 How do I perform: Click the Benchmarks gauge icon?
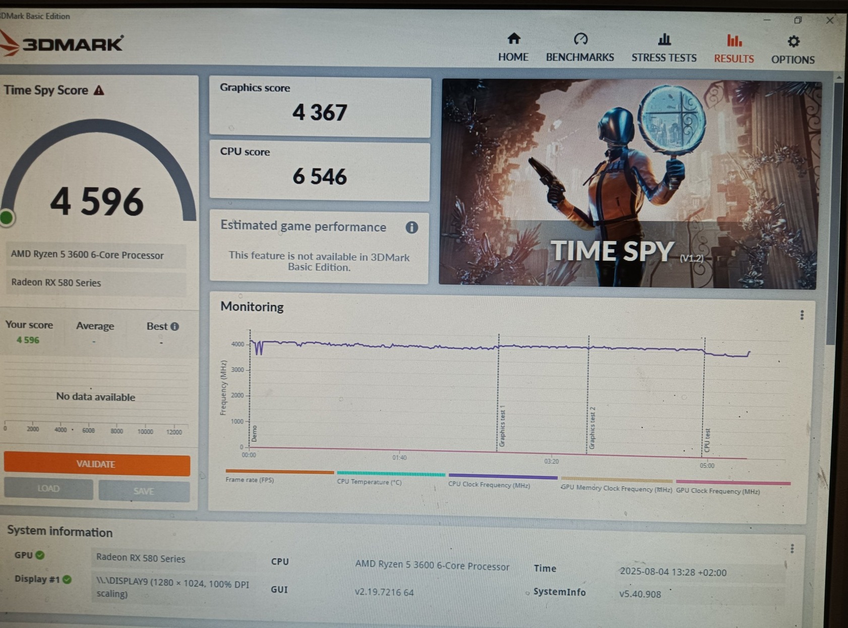[x=580, y=39]
